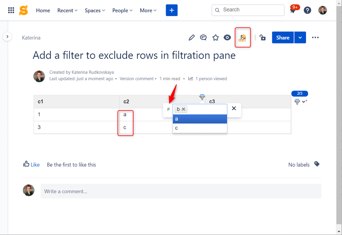
Task: Open the Share button dropdown chevron
Action: point(300,37)
